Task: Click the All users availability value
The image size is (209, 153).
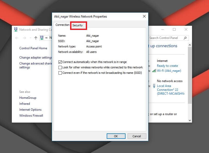Action: [91, 52]
